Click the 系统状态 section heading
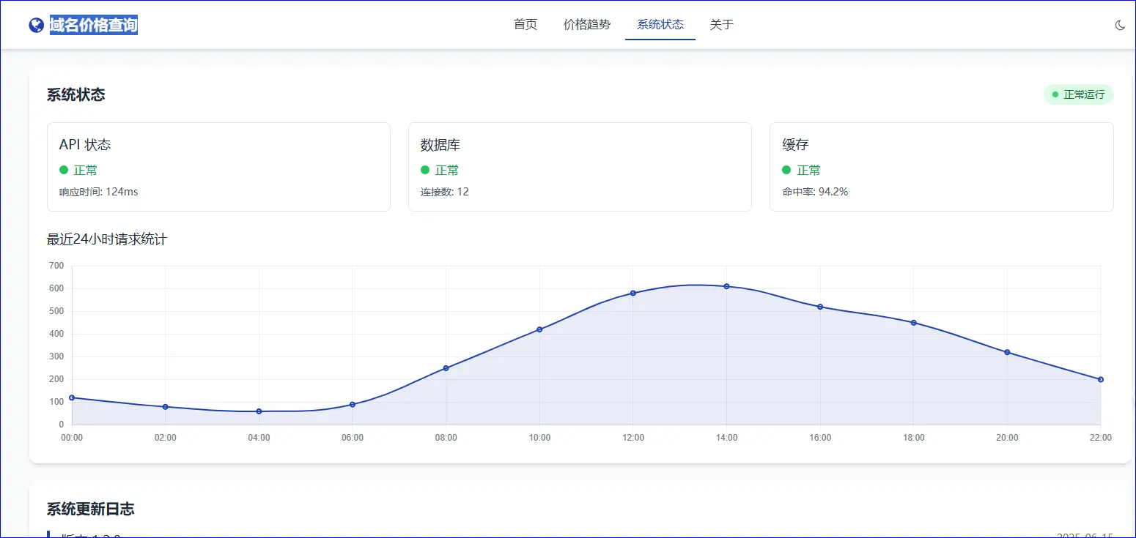The image size is (1136, 538). point(76,94)
